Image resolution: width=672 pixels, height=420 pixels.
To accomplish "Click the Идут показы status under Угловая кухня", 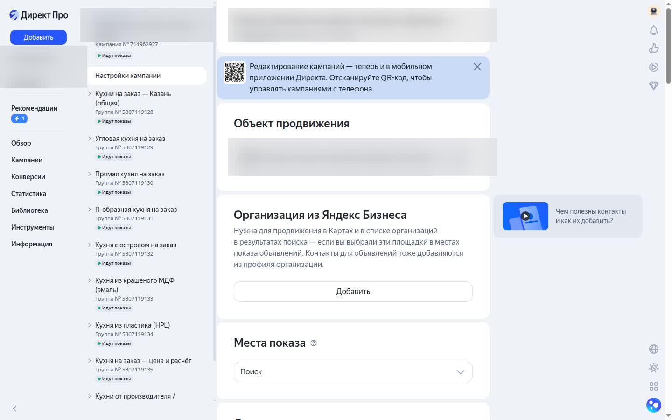I will (114, 157).
